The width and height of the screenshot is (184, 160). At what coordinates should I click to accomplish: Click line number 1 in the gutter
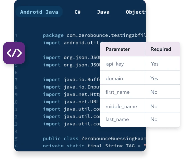tap(16, 36)
